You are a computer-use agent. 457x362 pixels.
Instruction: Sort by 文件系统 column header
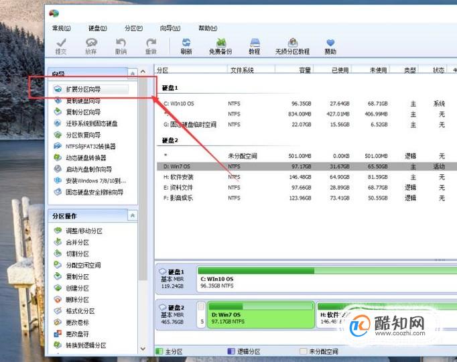[251, 70]
